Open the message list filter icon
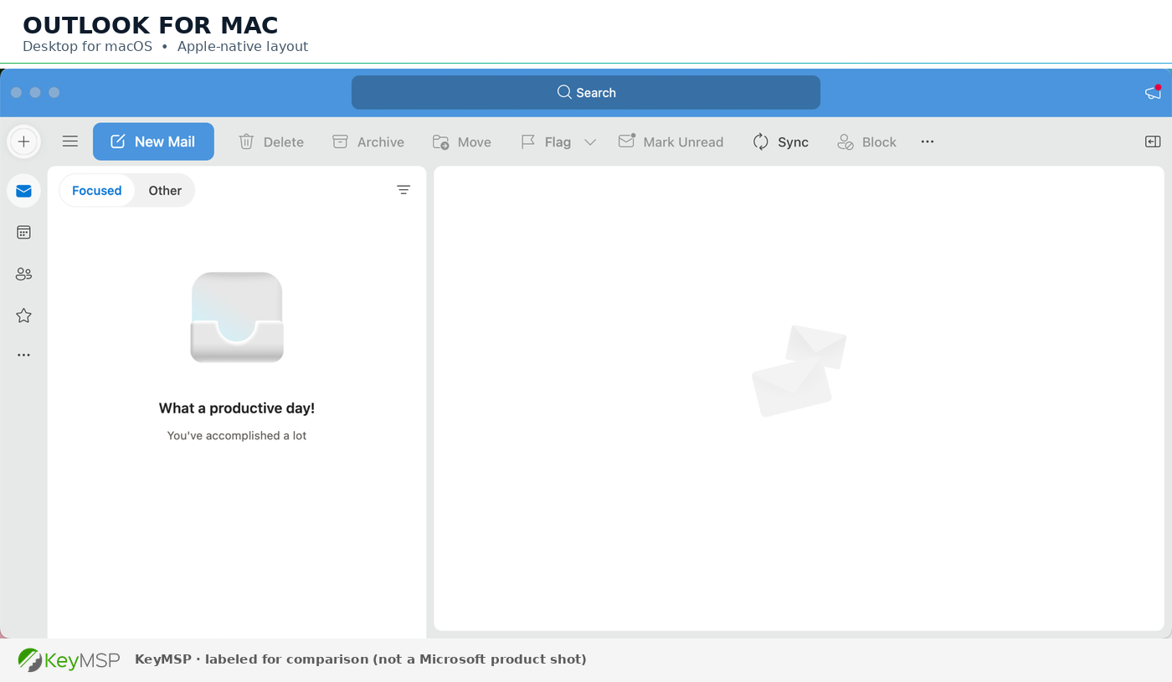This screenshot has width=1172, height=682. point(404,190)
